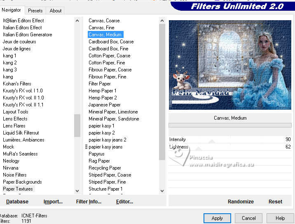Viewport: 295px width, 224px height.
Task: Select 'Paper Textures' category
Action: 18,189
